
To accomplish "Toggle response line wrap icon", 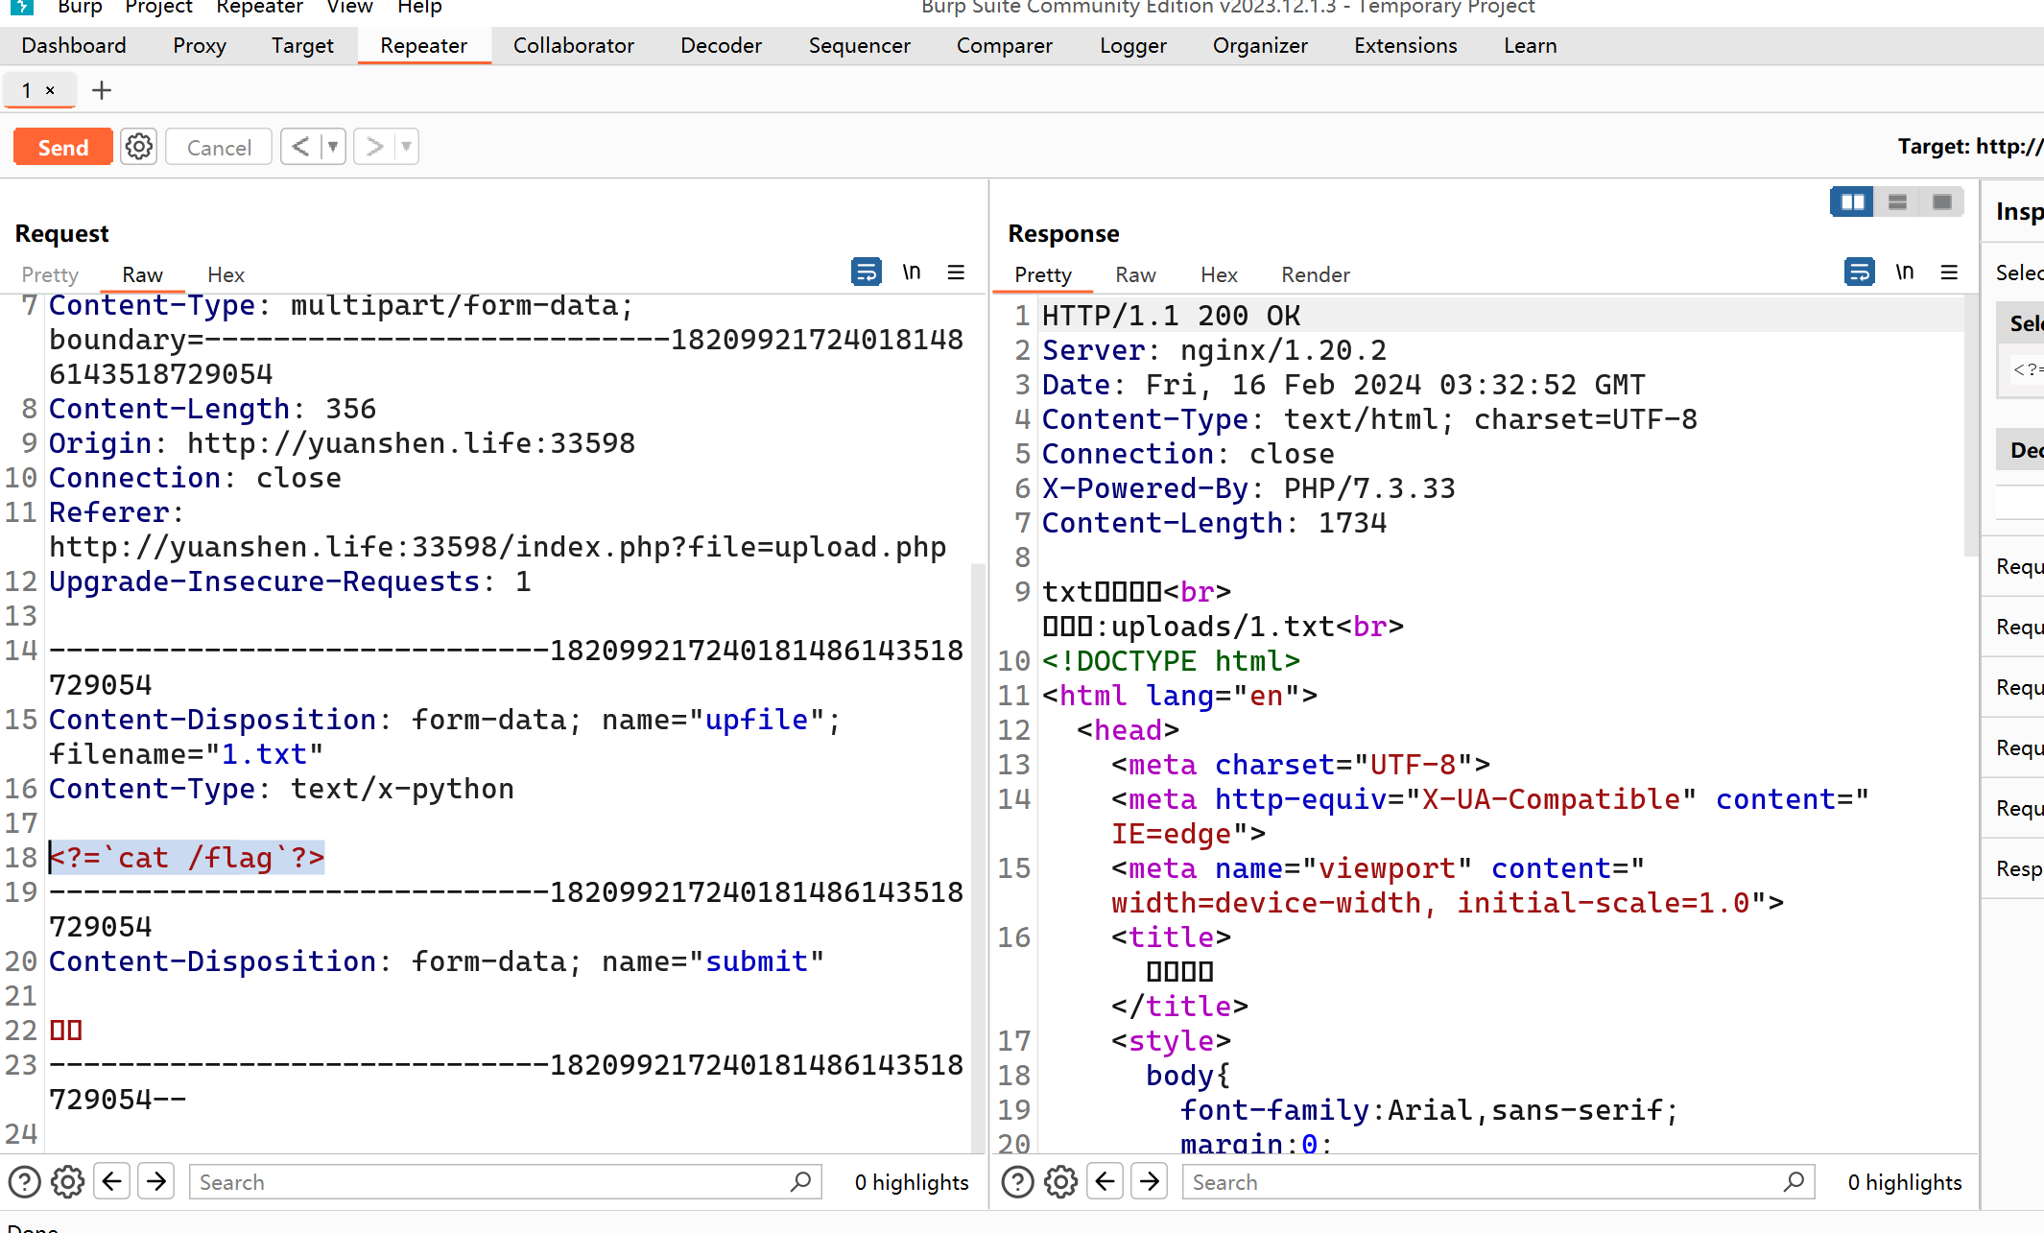I will pyautogui.click(x=1860, y=273).
